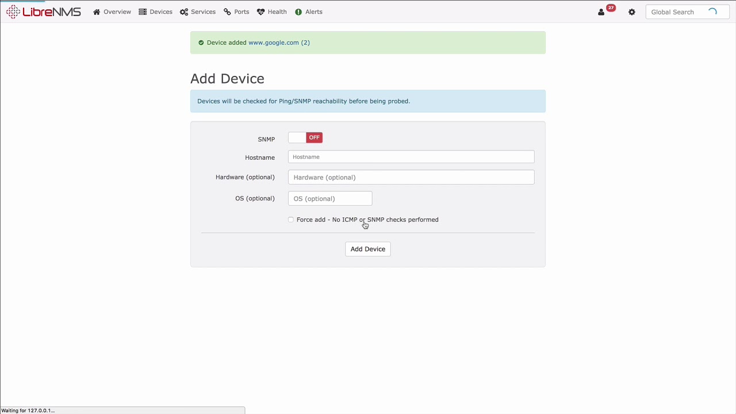
Task: Click the Hostname label
Action: click(260, 158)
